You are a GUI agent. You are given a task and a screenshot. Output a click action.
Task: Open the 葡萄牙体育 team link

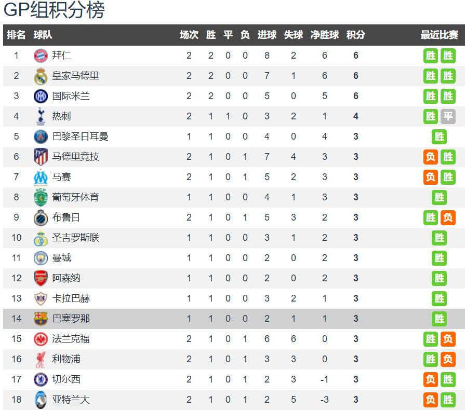coord(75,197)
